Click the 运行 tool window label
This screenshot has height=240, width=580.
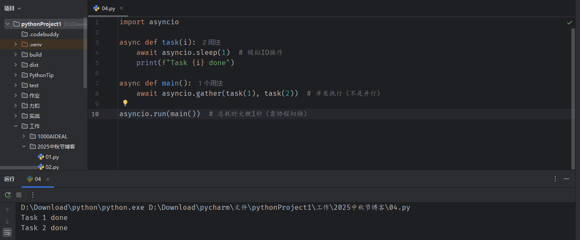pyautogui.click(x=10, y=179)
